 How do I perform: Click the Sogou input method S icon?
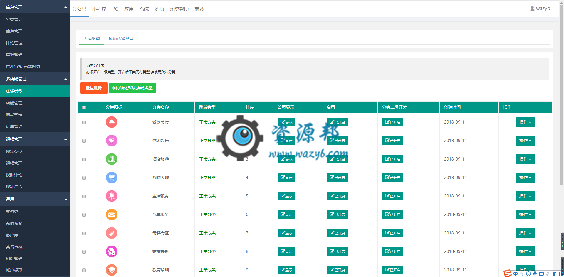click(507, 273)
